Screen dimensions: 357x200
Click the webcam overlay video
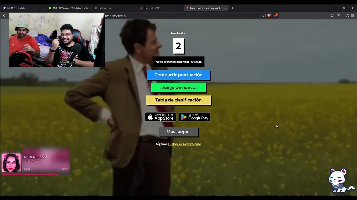(57, 40)
